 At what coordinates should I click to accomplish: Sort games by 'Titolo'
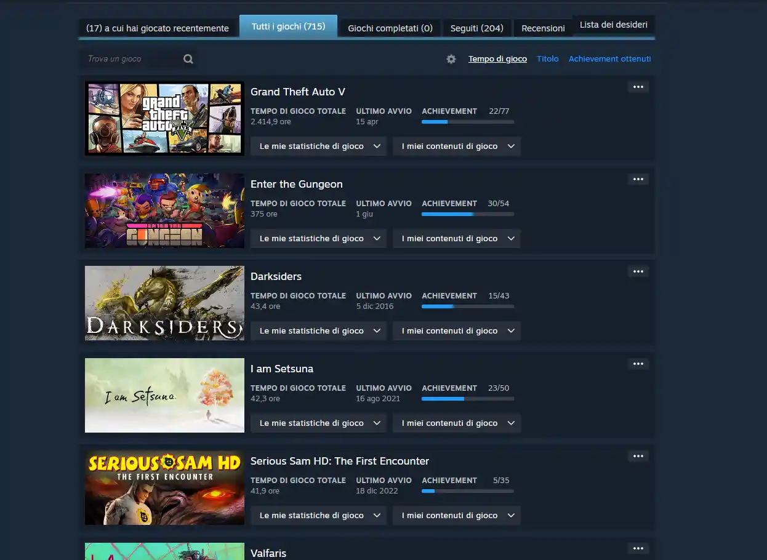click(548, 59)
